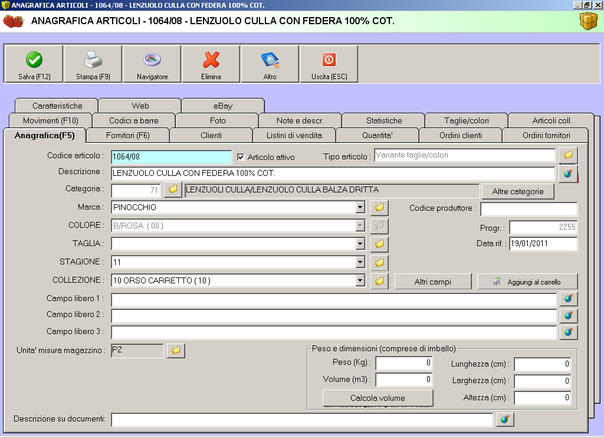Select the Peso (Kg) input field
This screenshot has height=438, width=604.
(x=404, y=362)
